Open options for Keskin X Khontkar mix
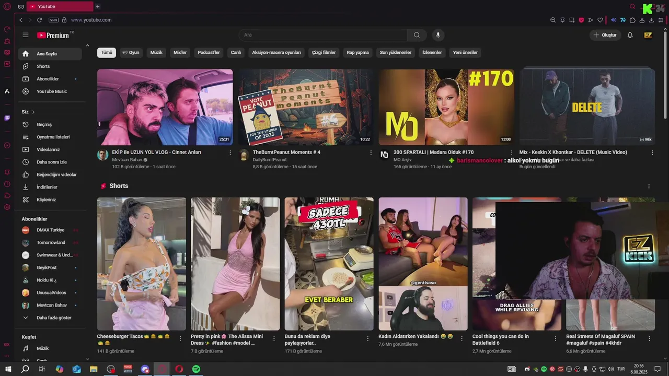Image resolution: width=669 pixels, height=376 pixels. click(652, 152)
